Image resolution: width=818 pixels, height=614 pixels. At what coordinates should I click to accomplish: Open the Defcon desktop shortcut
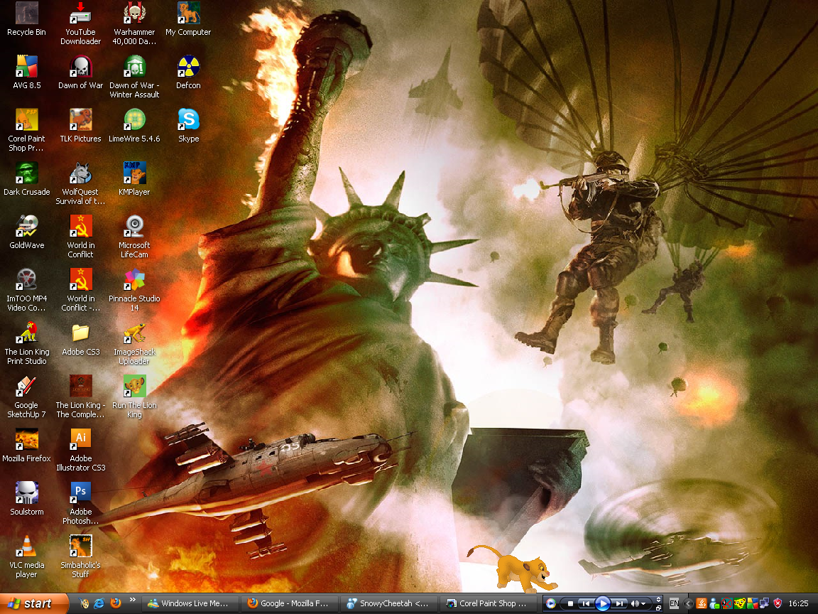coord(188,68)
